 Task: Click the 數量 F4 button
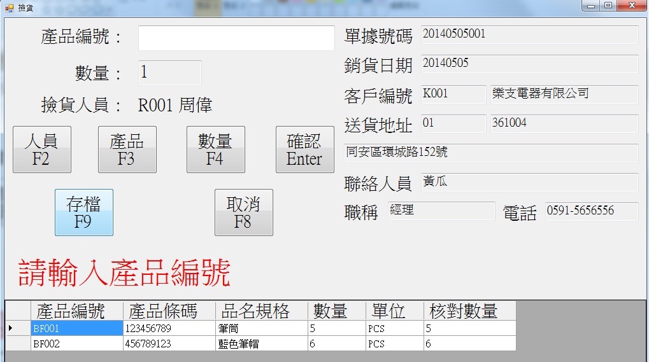215,150
